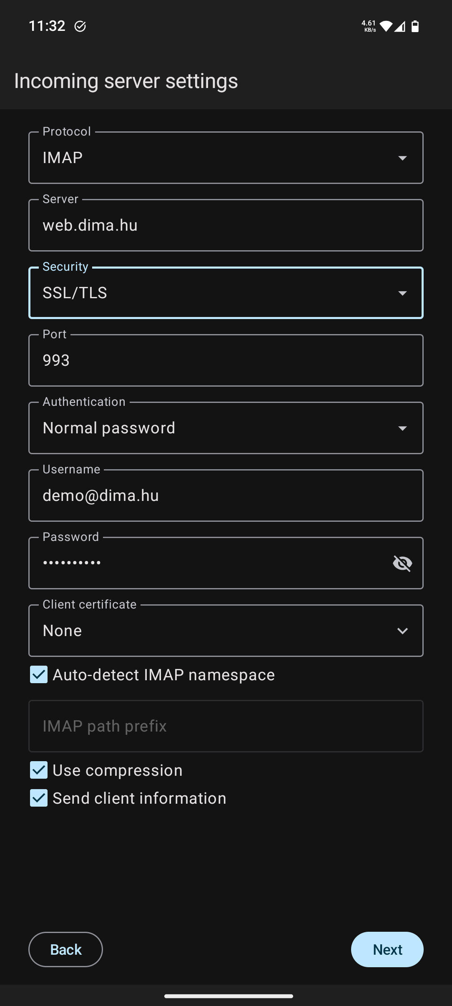Image resolution: width=452 pixels, height=1006 pixels.
Task: Tap the sync checkmark status icon
Action: point(80,27)
